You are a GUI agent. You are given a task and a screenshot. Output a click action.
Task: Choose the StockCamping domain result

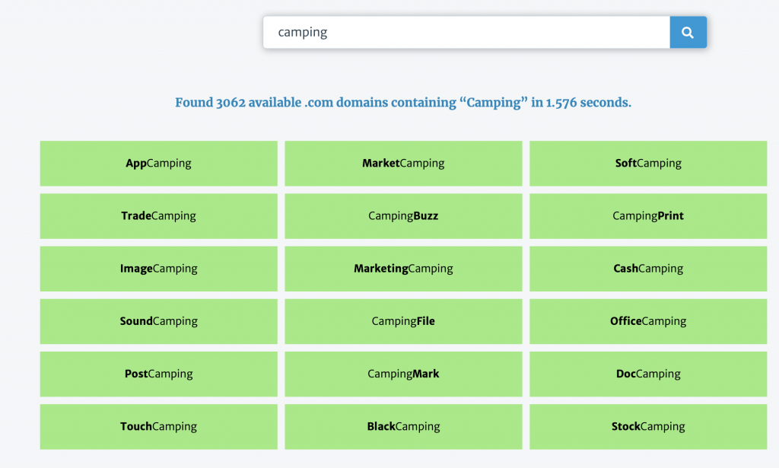pyautogui.click(x=648, y=427)
